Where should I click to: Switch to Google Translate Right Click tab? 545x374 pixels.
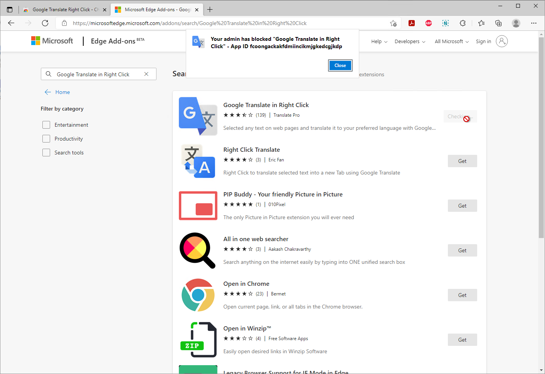pos(64,10)
